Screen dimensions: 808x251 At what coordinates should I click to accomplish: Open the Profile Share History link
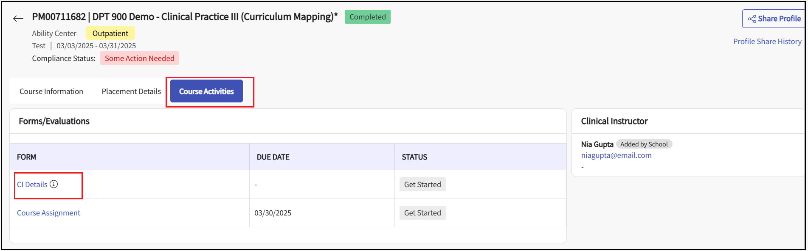pos(767,41)
